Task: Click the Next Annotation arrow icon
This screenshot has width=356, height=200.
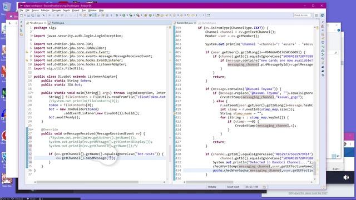Action: pos(174,15)
